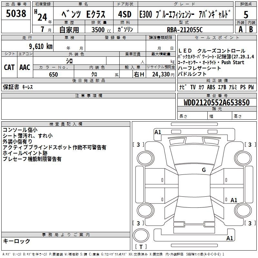The image size is (258, 258).
Task: Select the chassis number WDD2120552A653850
Action: click(x=216, y=103)
